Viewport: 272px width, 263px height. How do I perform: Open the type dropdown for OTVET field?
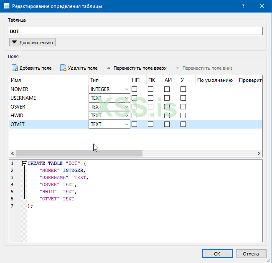click(x=126, y=124)
